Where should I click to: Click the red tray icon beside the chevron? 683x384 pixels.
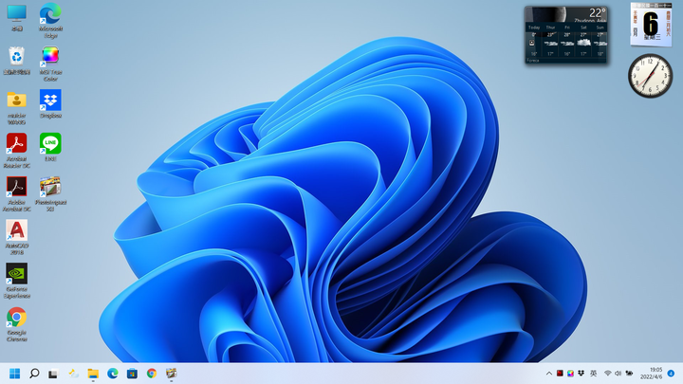[x=560, y=374]
